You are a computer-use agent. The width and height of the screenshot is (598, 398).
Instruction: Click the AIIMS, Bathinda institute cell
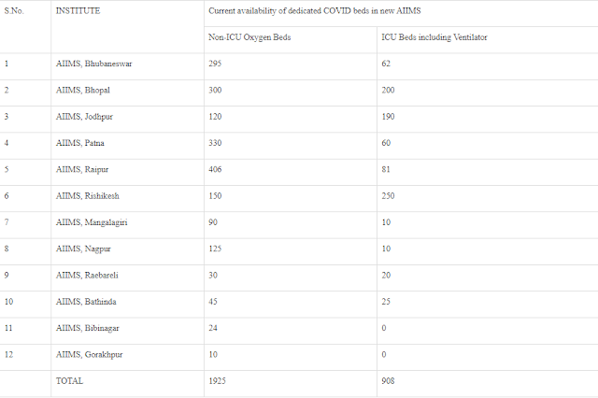point(89,302)
